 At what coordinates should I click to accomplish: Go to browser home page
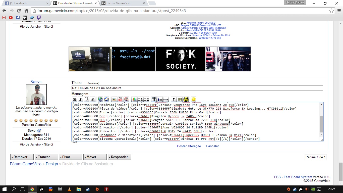(x=26, y=11)
